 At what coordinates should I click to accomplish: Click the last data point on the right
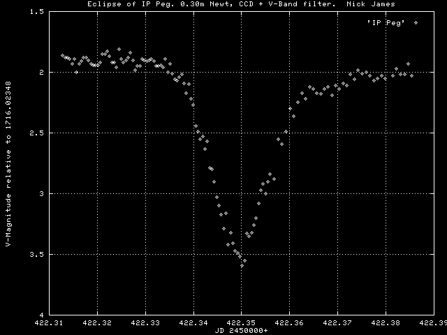click(x=411, y=76)
